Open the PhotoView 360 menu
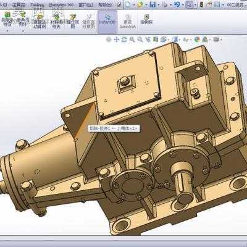This screenshot has height=247, width=247. point(61,5)
